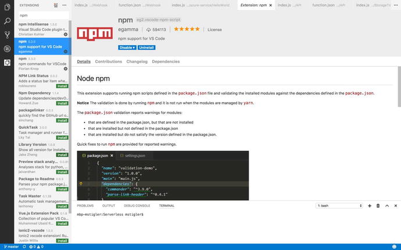Click the Uninstall button
The height and width of the screenshot is (250, 401).
[x=146, y=48]
